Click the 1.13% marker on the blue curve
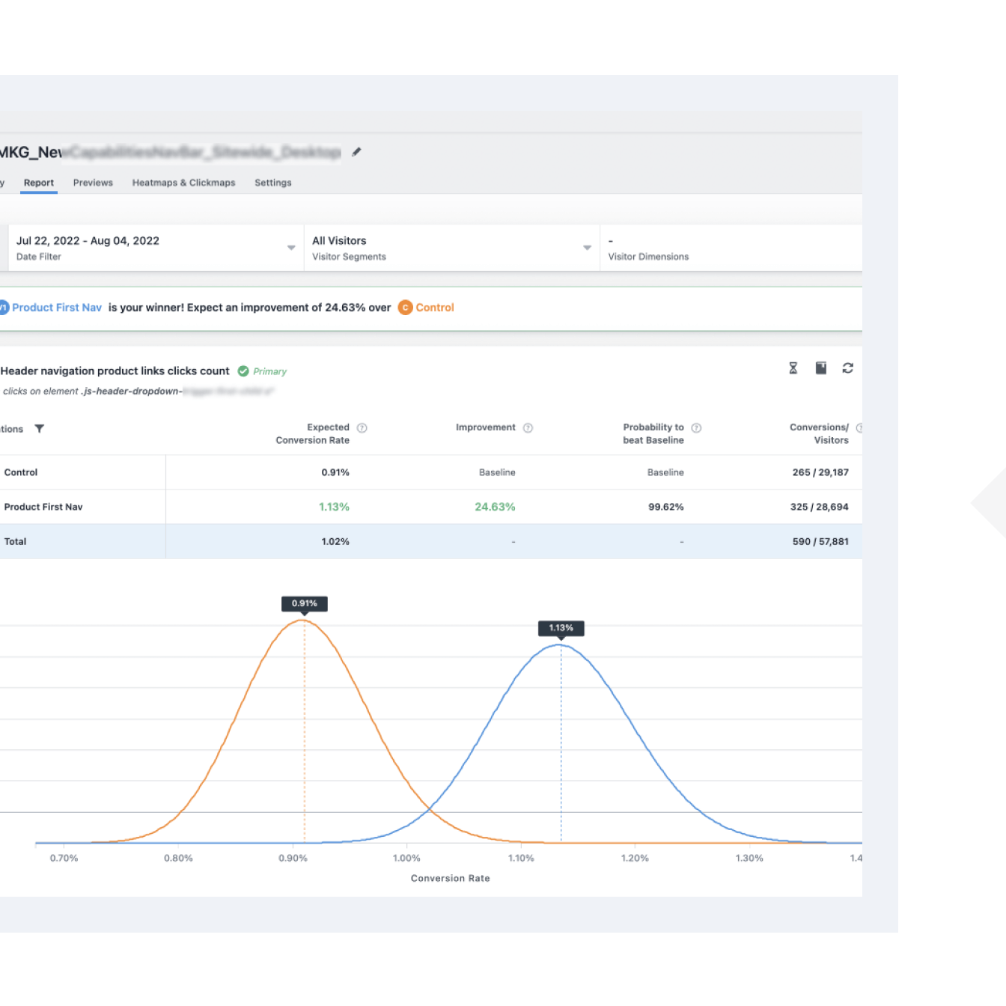 click(x=561, y=629)
